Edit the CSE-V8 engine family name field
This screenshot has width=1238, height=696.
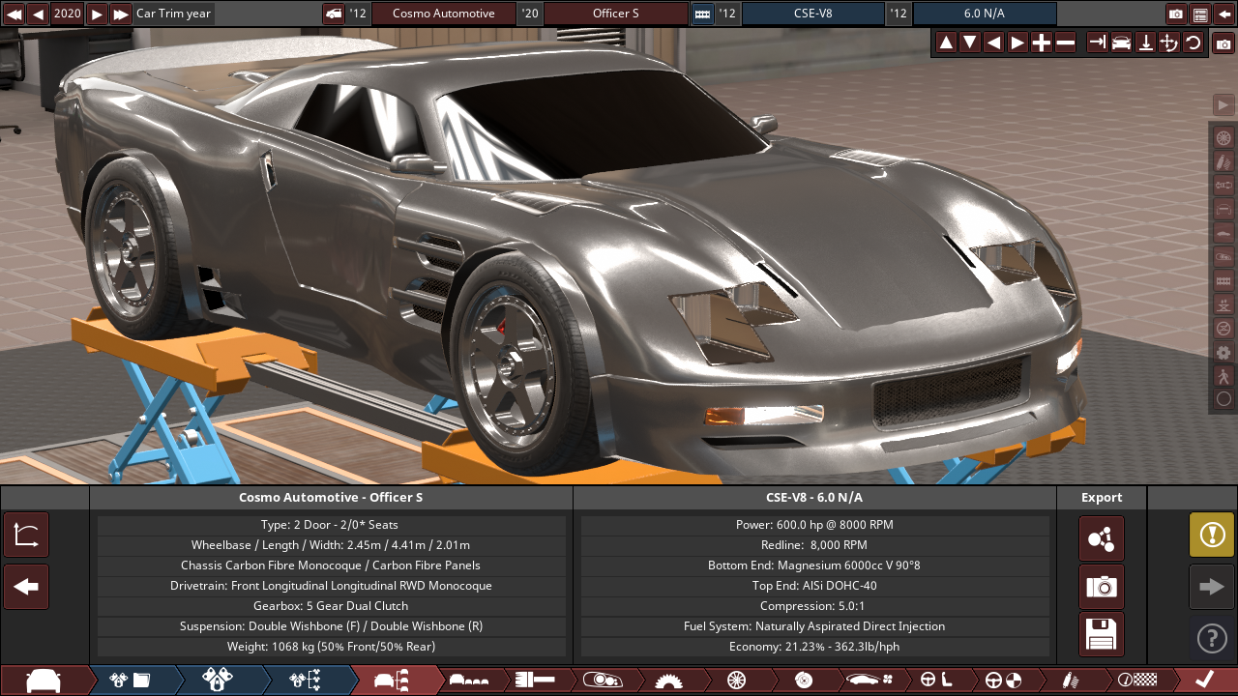point(812,14)
